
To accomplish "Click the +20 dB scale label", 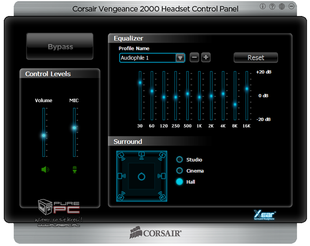I will point(263,72).
